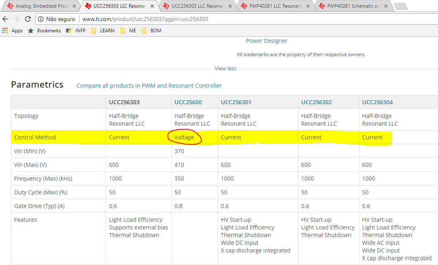
Task: Close the active UCC256303 LLC Resonan tab
Action: click(152, 6)
